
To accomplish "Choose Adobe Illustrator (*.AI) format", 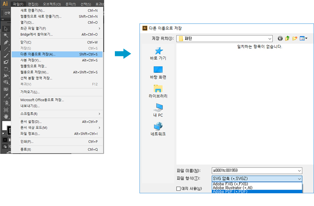I will [x=257, y=188].
